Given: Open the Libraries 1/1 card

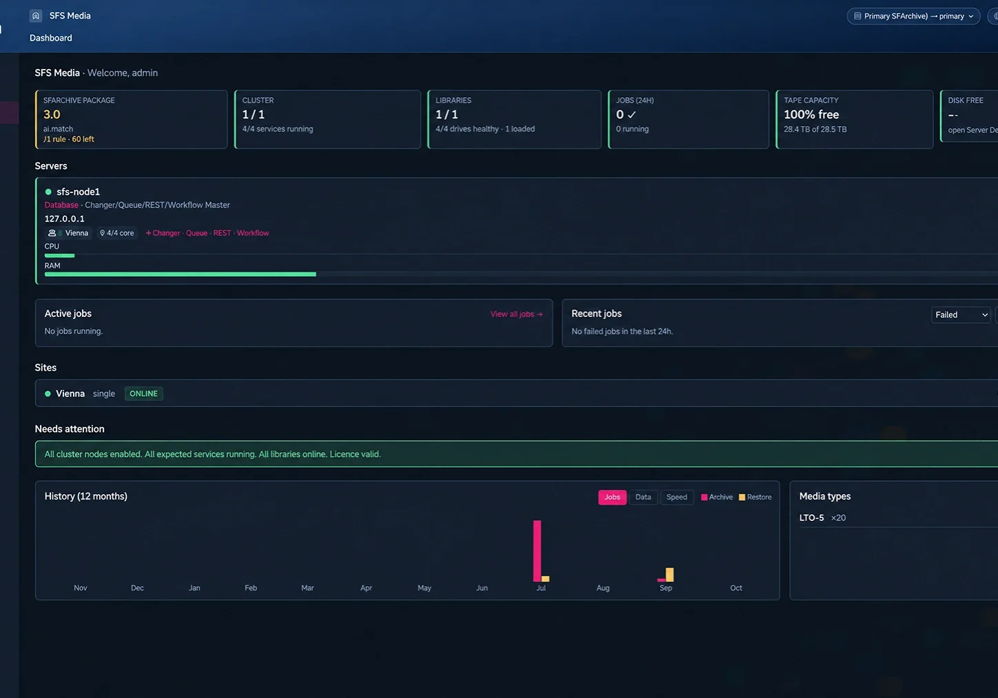Looking at the screenshot, I should click(x=514, y=119).
